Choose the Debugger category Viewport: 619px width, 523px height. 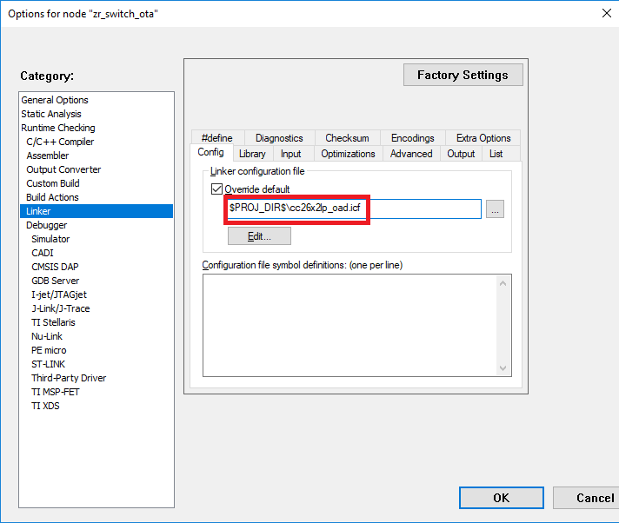pyautogui.click(x=46, y=225)
